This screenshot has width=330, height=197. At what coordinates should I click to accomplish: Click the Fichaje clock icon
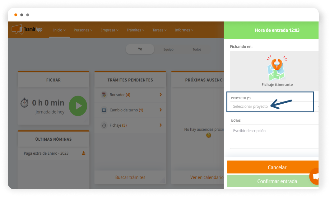[x=104, y=125]
